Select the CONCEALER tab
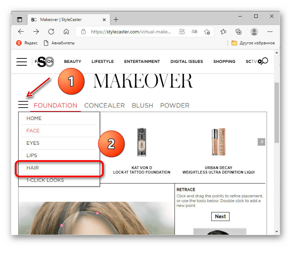Screen dimensions: 291x255 click(x=104, y=106)
